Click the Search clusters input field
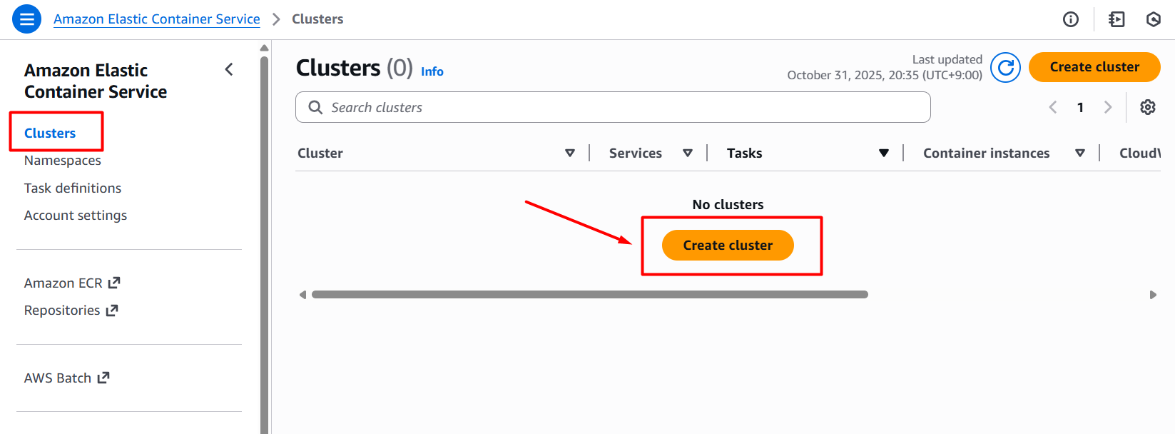Screen dimensions: 1175x434 (x=614, y=108)
